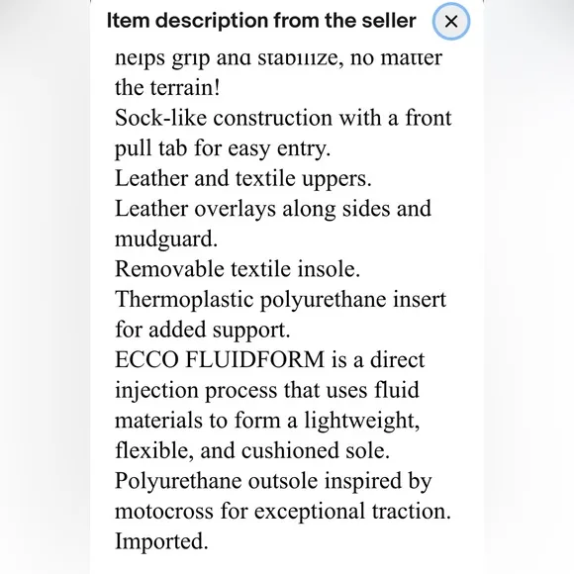
Task: Click the word 'FLUIDFORM'
Action: [255, 360]
